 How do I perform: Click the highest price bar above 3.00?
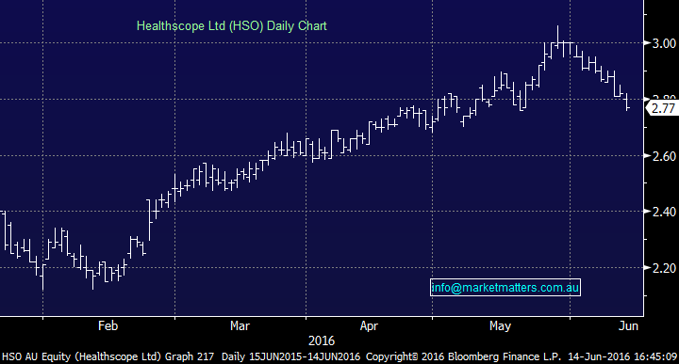click(x=557, y=37)
